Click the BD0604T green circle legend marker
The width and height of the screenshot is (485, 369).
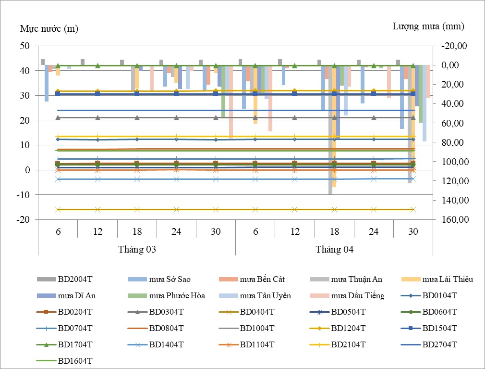[x=411, y=312]
